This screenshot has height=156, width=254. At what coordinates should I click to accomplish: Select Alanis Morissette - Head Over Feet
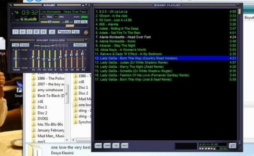[166, 37]
